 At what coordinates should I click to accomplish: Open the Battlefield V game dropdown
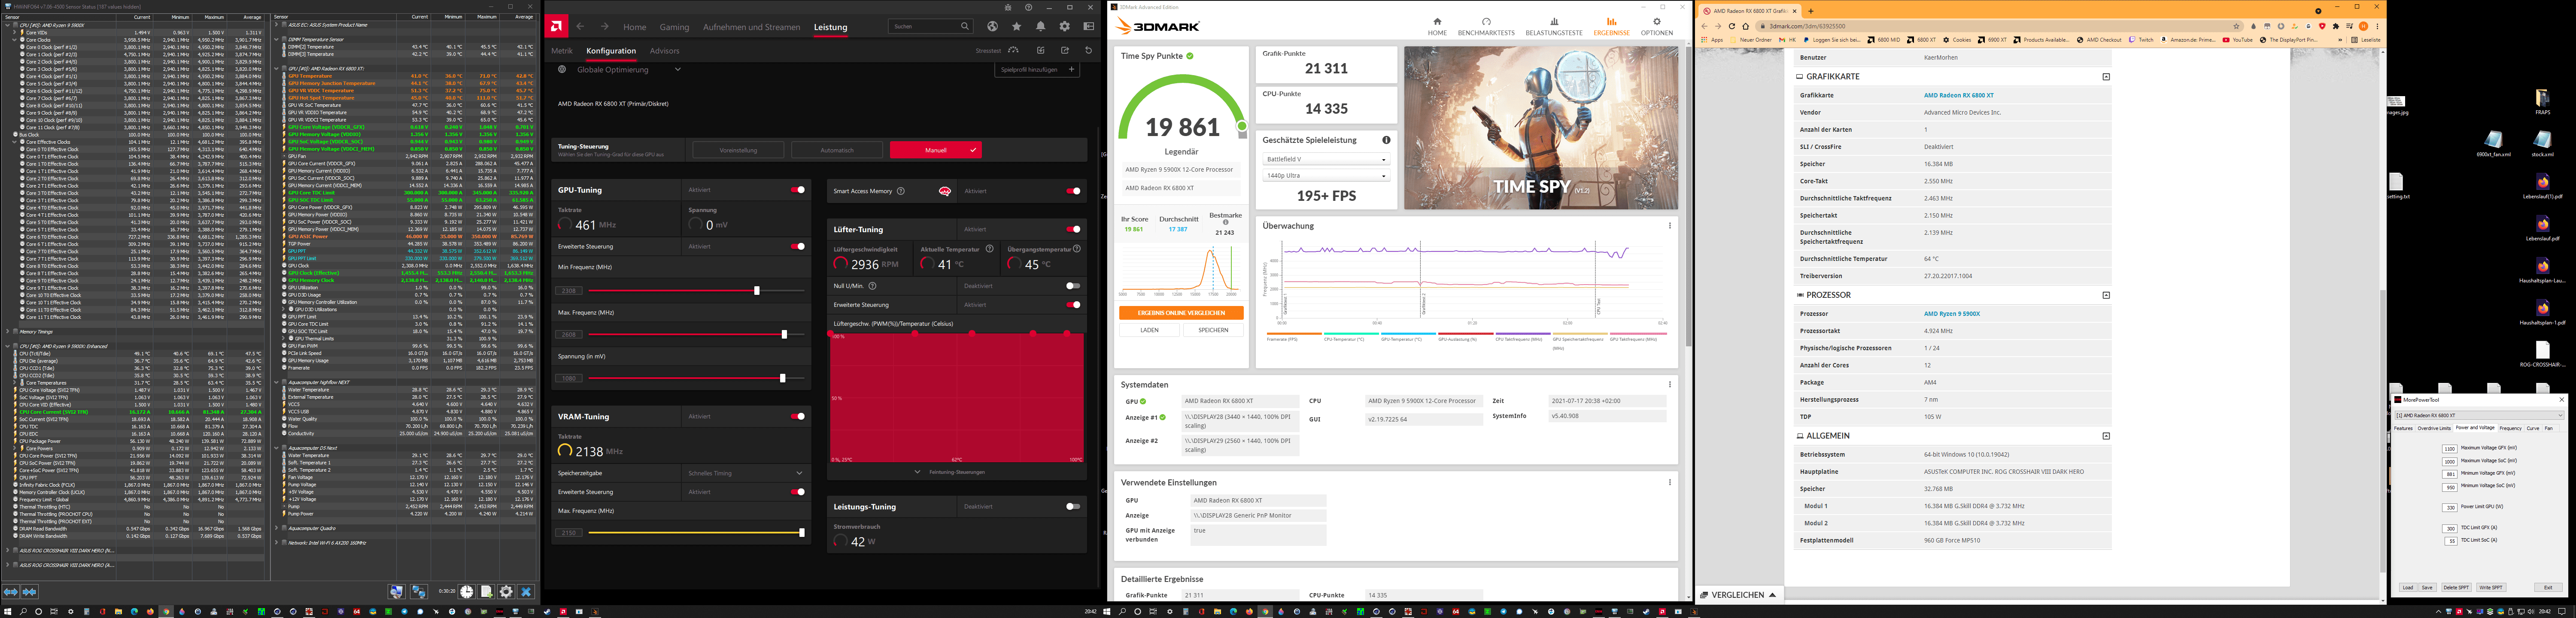pos(1326,159)
